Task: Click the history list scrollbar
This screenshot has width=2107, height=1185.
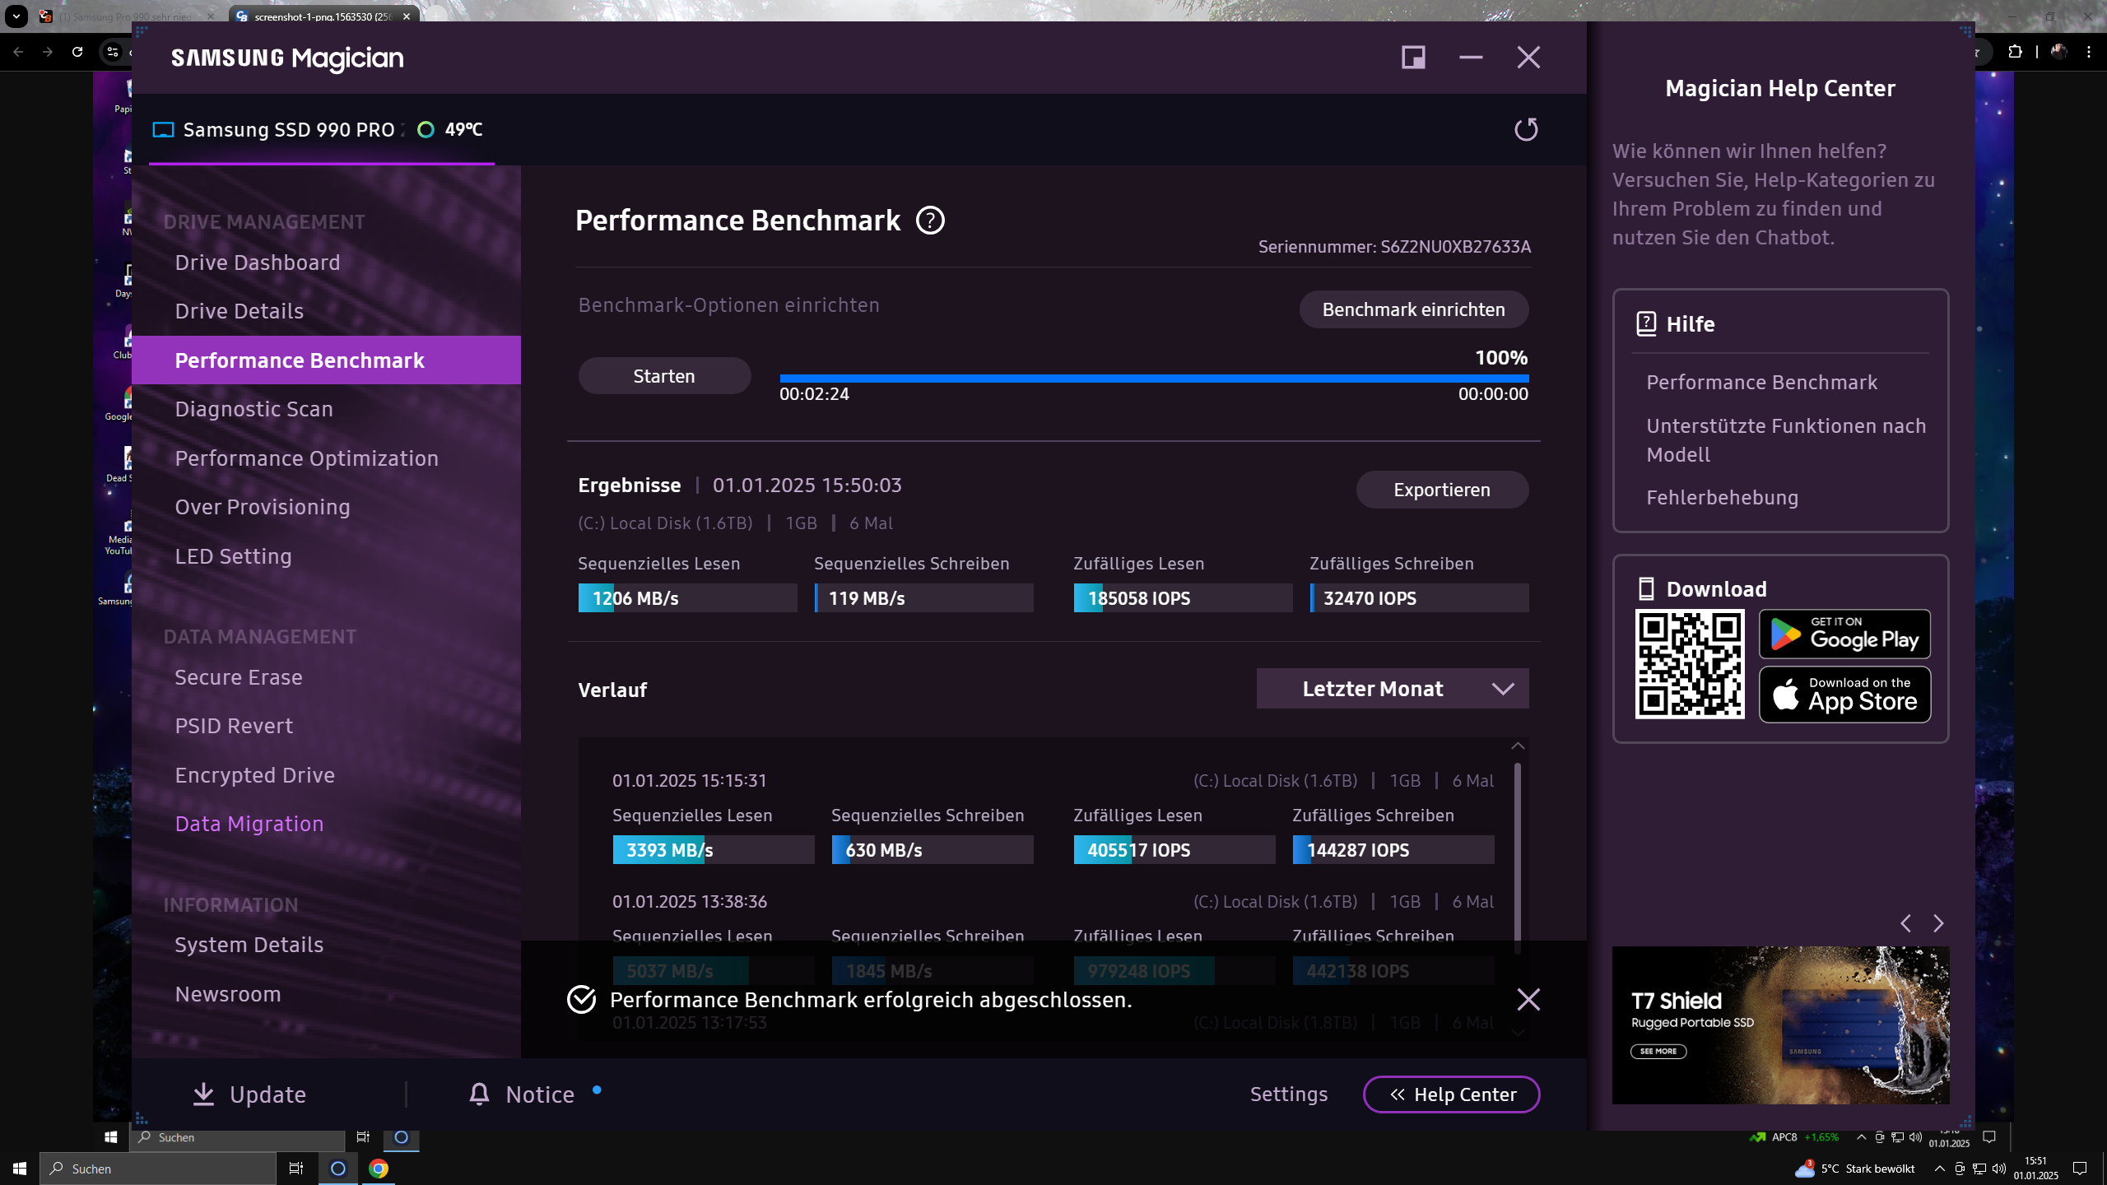Action: [x=1517, y=856]
